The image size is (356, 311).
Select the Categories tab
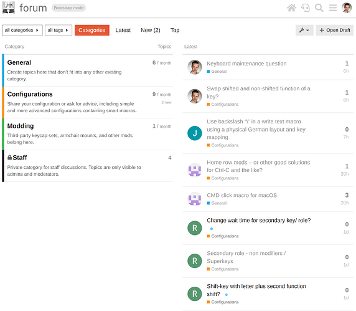point(92,30)
